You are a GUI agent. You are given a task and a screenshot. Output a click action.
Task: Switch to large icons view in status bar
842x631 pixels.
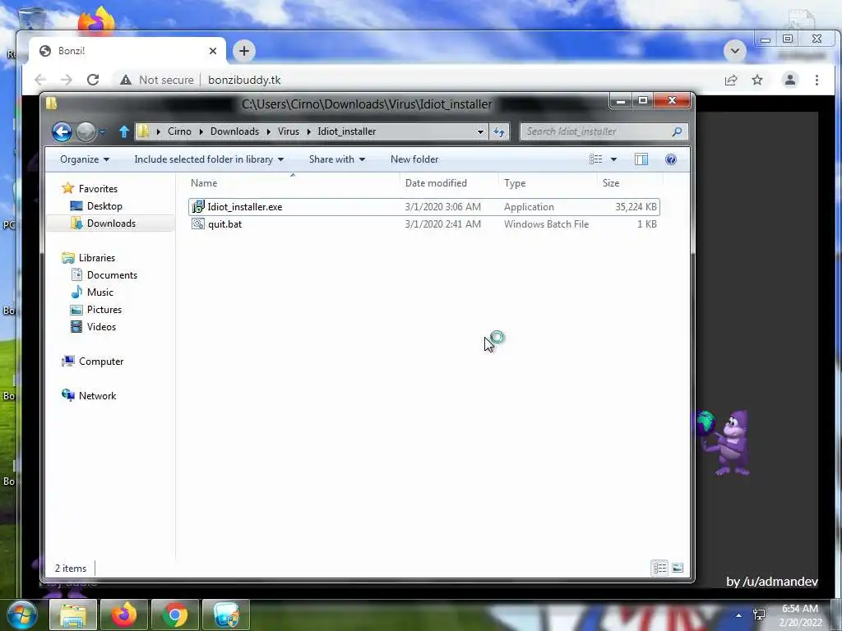(x=678, y=568)
